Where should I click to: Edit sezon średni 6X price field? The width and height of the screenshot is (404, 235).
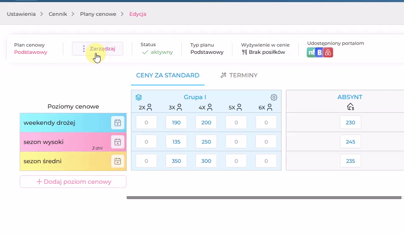[x=266, y=161]
